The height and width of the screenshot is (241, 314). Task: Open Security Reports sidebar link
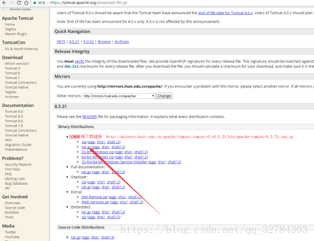coord(18,165)
